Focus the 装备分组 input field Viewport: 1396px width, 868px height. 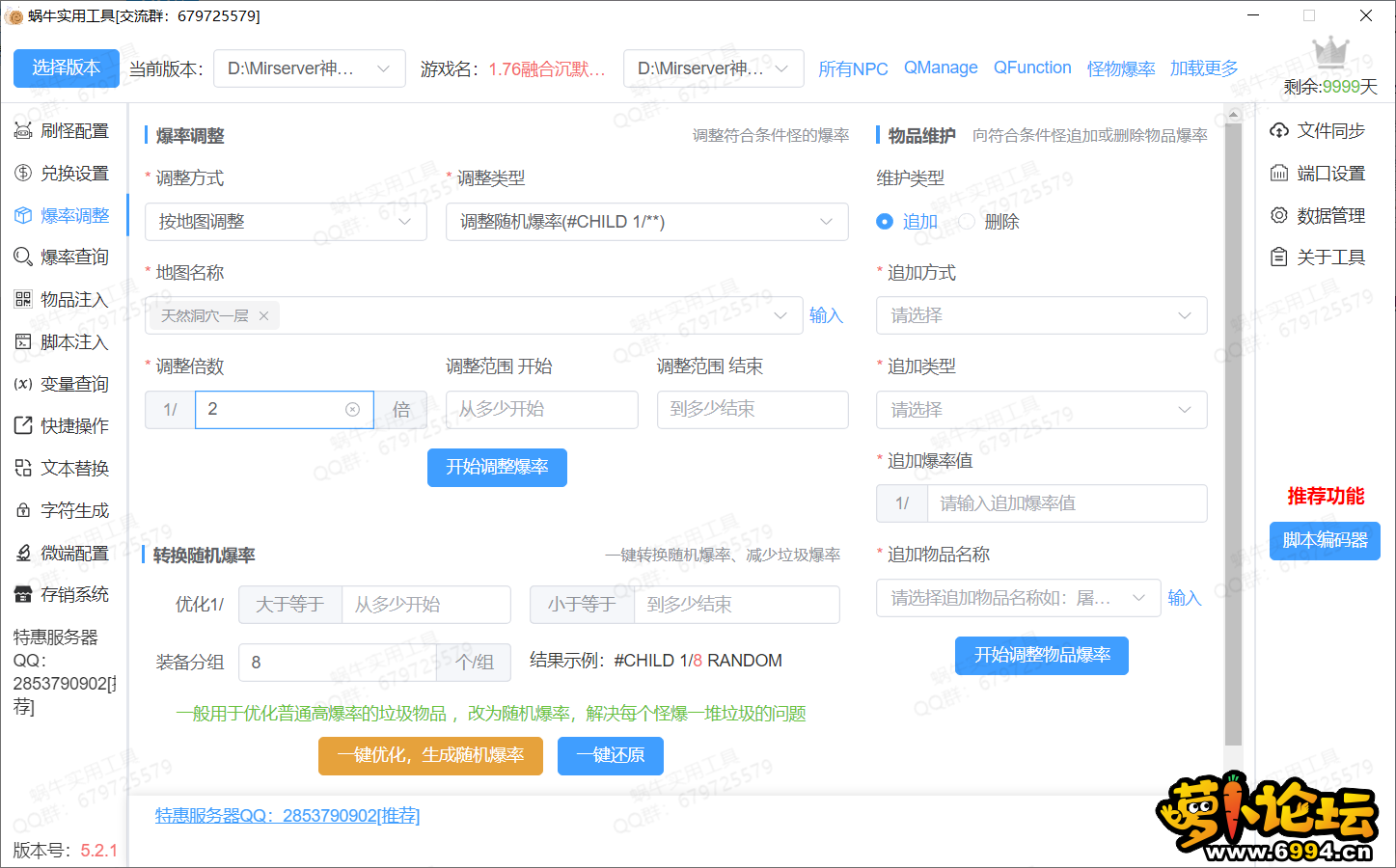(338, 663)
